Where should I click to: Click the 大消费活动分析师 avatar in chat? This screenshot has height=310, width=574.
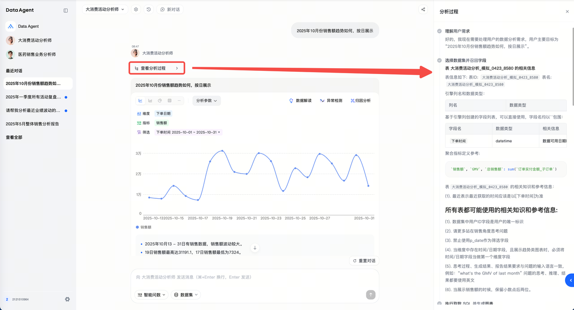[x=135, y=53]
